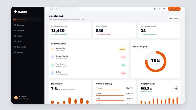Click the +8% from last month text
The image size is (196, 110).
click(x=148, y=34)
